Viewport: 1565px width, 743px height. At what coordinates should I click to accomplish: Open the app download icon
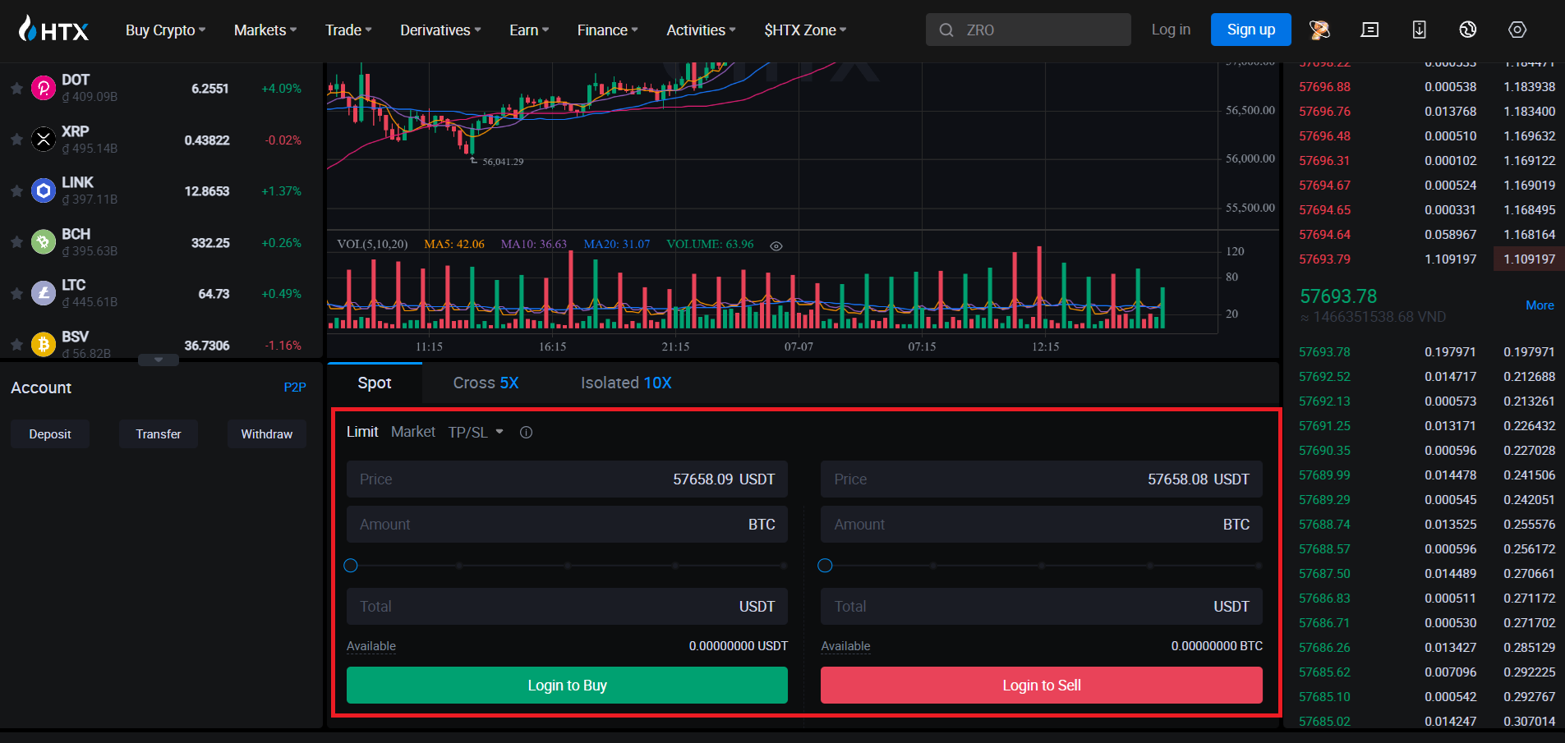coord(1419,30)
